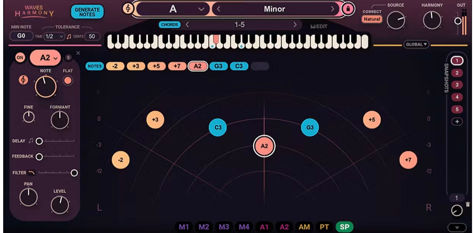This screenshot has height=233, width=474.
Task: Click the -2 voice chip in notes row
Action: click(x=115, y=66)
